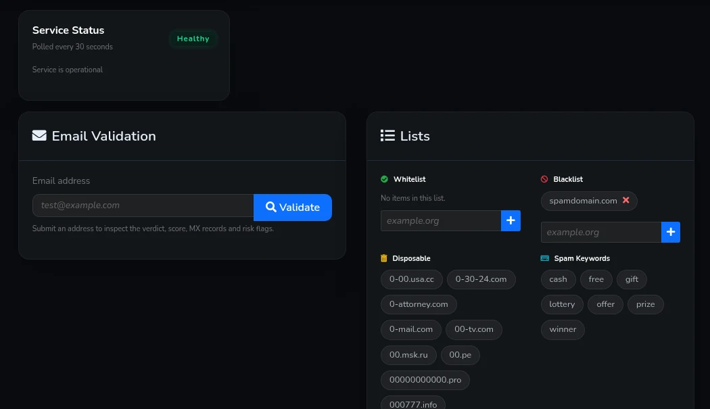Click the spamdomain.com blacklist entry text

tap(583, 201)
